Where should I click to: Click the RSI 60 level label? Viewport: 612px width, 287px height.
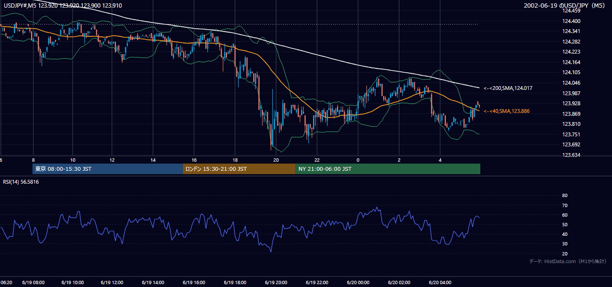click(x=565, y=215)
